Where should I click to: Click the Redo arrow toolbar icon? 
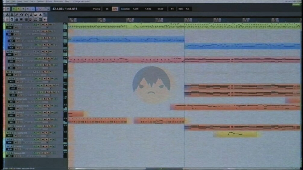pyautogui.click(x=26, y=15)
